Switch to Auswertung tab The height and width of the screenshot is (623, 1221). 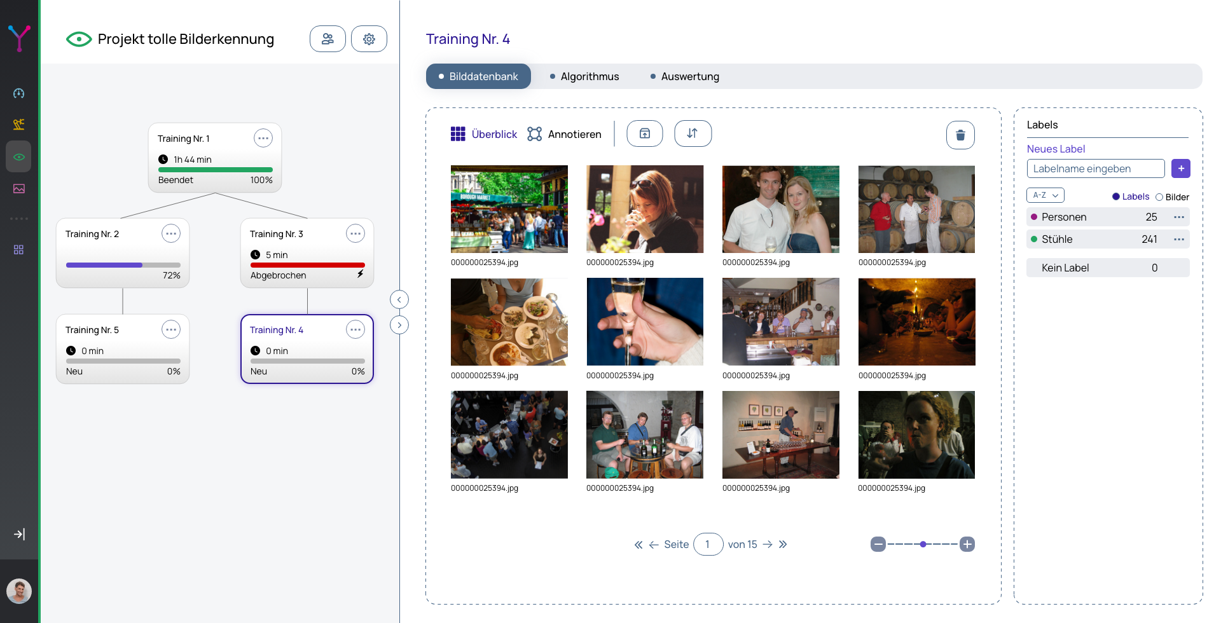click(685, 76)
